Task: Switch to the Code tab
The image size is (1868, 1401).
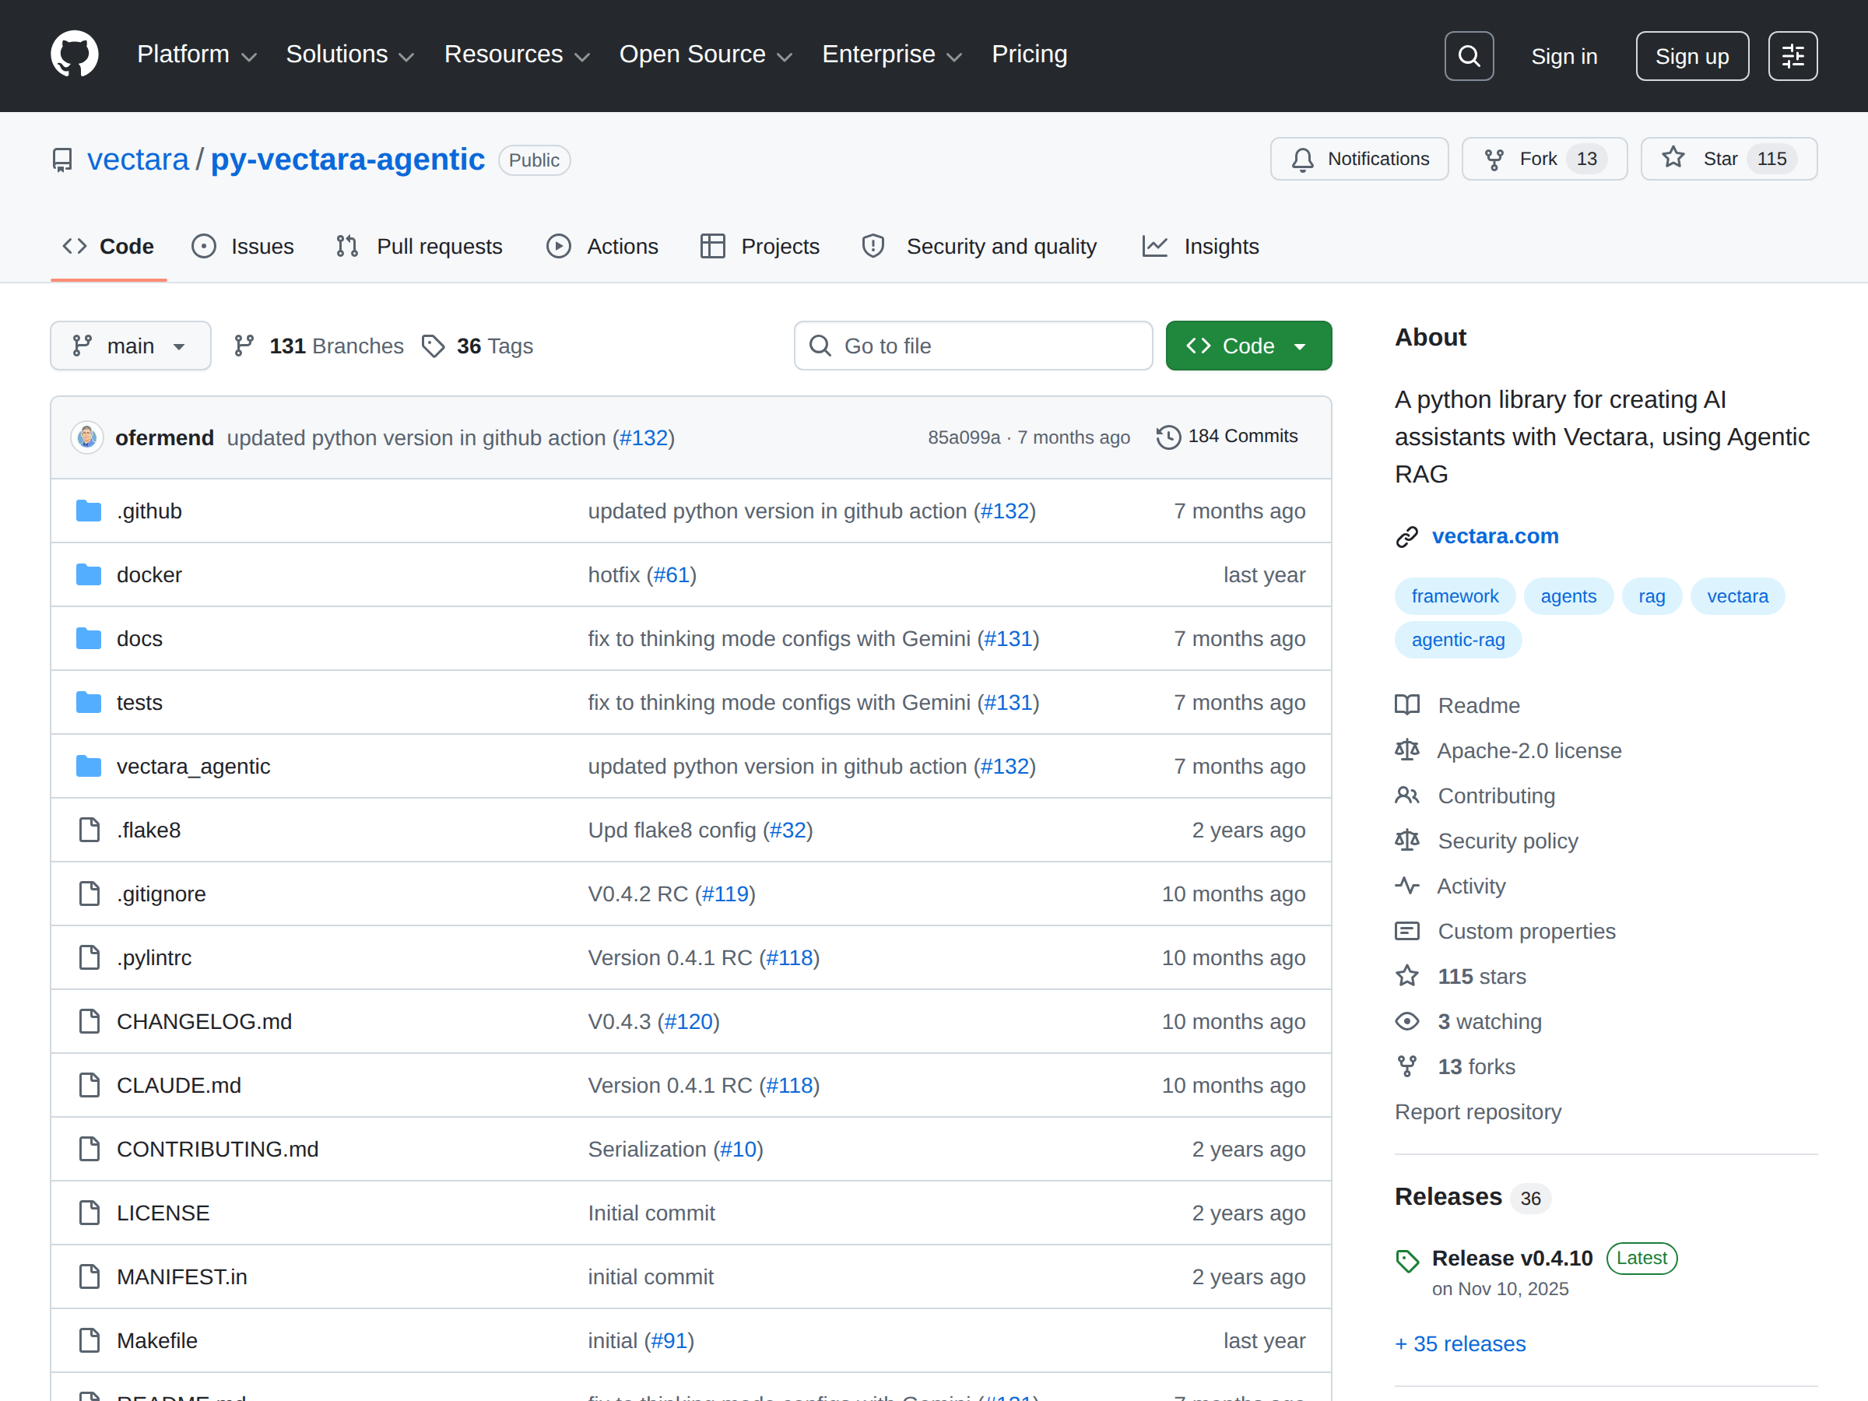Action: [108, 247]
